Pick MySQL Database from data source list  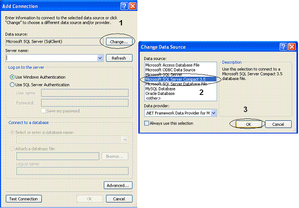pyautogui.click(x=160, y=89)
